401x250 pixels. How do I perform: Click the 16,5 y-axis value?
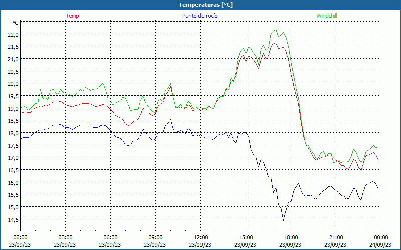click(x=13, y=170)
